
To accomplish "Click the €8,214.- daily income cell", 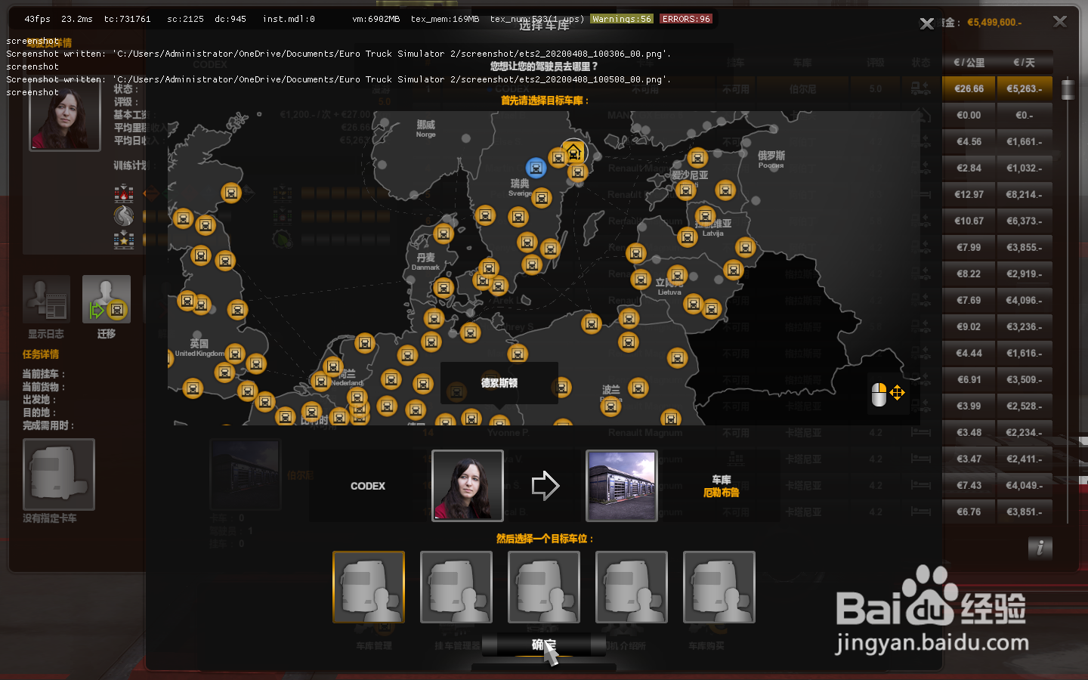I will [1025, 194].
